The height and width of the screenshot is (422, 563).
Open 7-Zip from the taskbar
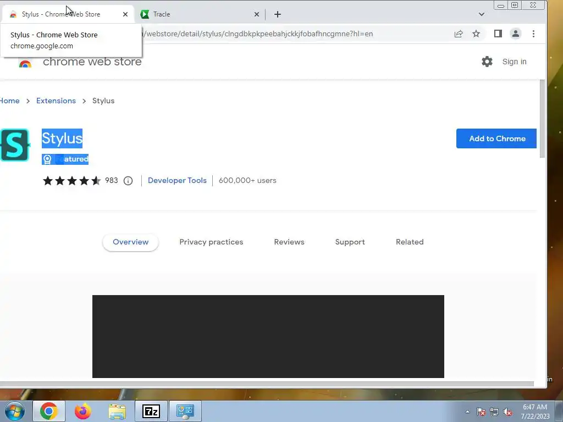(x=151, y=411)
